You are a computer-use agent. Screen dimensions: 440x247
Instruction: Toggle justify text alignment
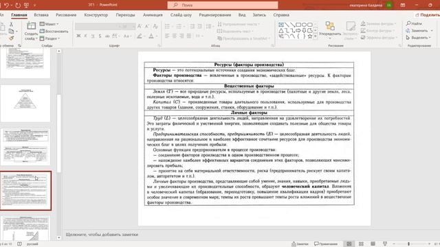(x=189, y=36)
